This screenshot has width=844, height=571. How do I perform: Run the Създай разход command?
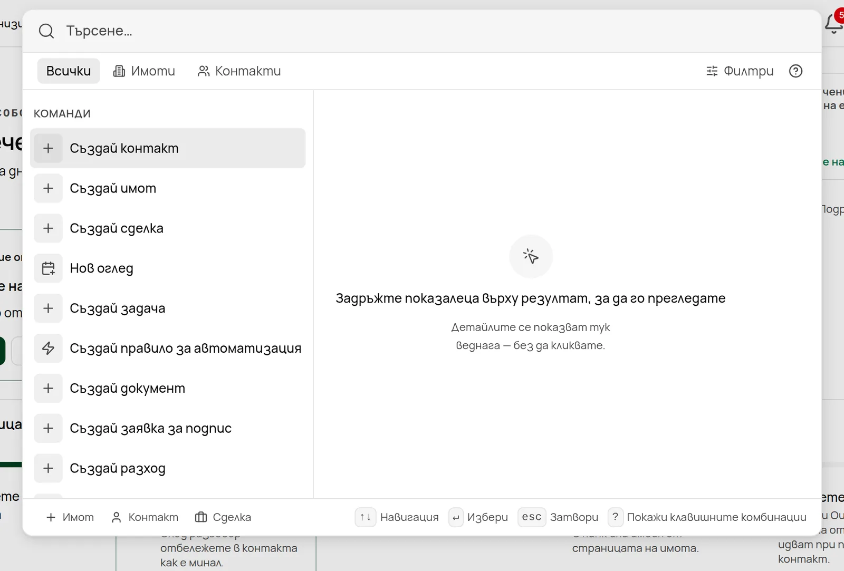pyautogui.click(x=168, y=469)
